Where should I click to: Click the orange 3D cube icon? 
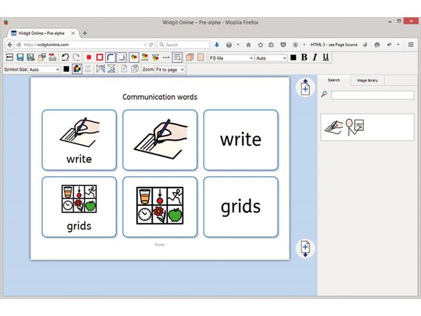[x=190, y=57]
